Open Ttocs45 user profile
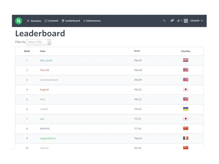Image resolution: width=219 pixels, height=164 pixels. [x=45, y=70]
